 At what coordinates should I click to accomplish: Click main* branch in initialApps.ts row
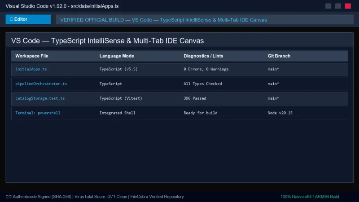(x=273, y=69)
